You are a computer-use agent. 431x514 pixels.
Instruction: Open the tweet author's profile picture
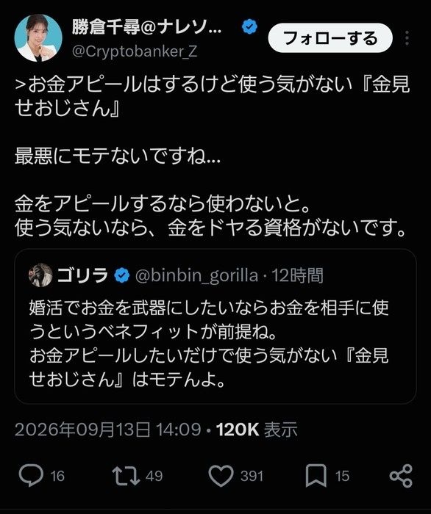(x=38, y=37)
